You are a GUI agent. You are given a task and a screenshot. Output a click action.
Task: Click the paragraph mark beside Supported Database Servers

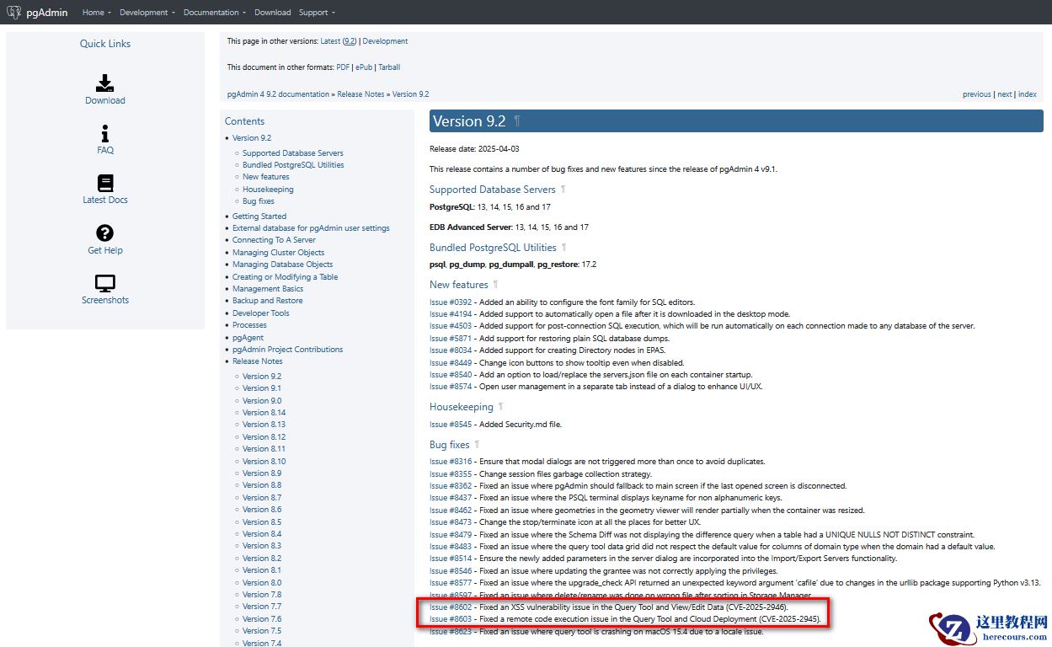(563, 190)
